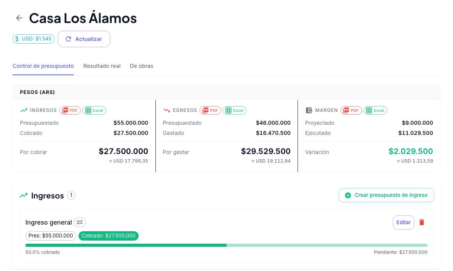Screen dimensions: 453x271
Task: Click the back arrow next to Casa Los Álamos
Action: [x=19, y=18]
